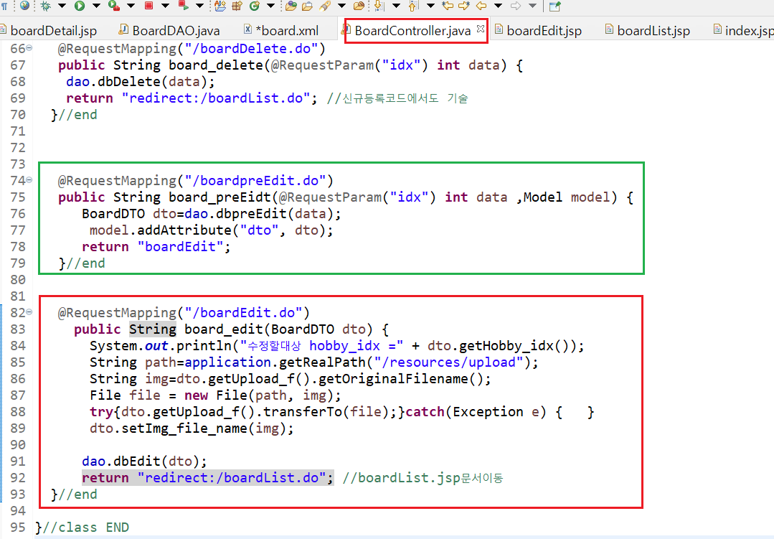
Task: Collapse the board_edit method at line 82
Action: (x=29, y=311)
